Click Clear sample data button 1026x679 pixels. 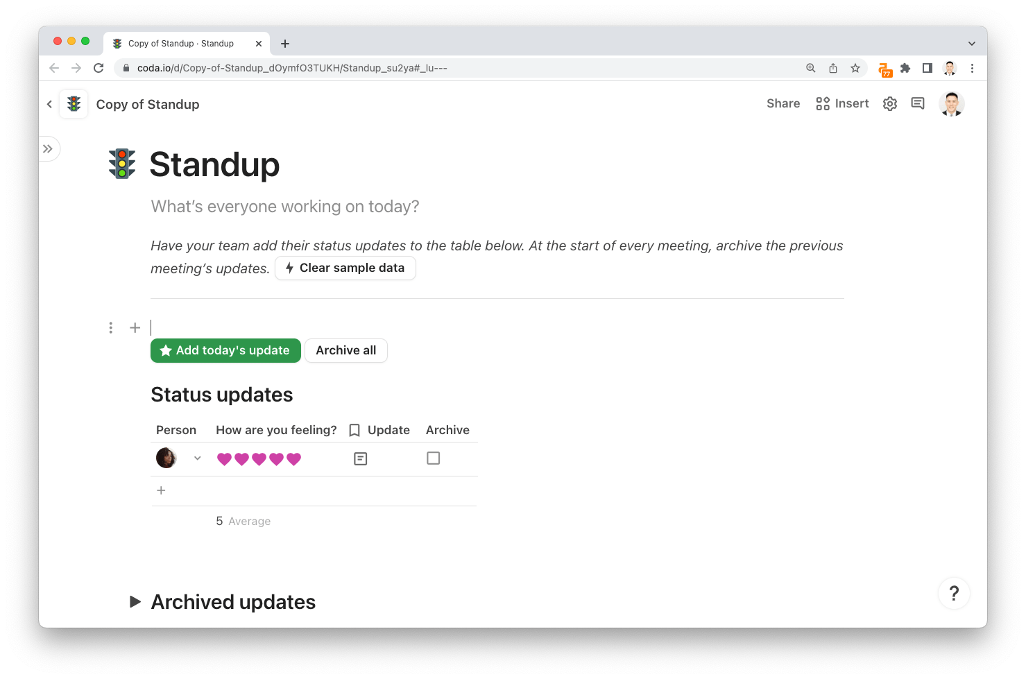[345, 268]
